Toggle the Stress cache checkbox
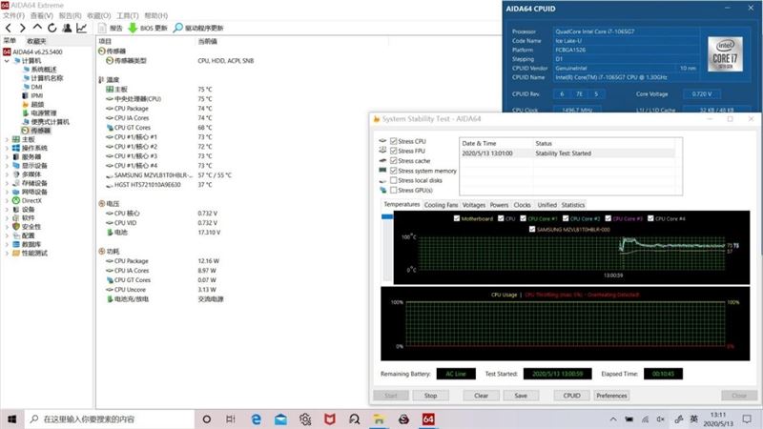This screenshot has height=429, width=763. (x=394, y=160)
